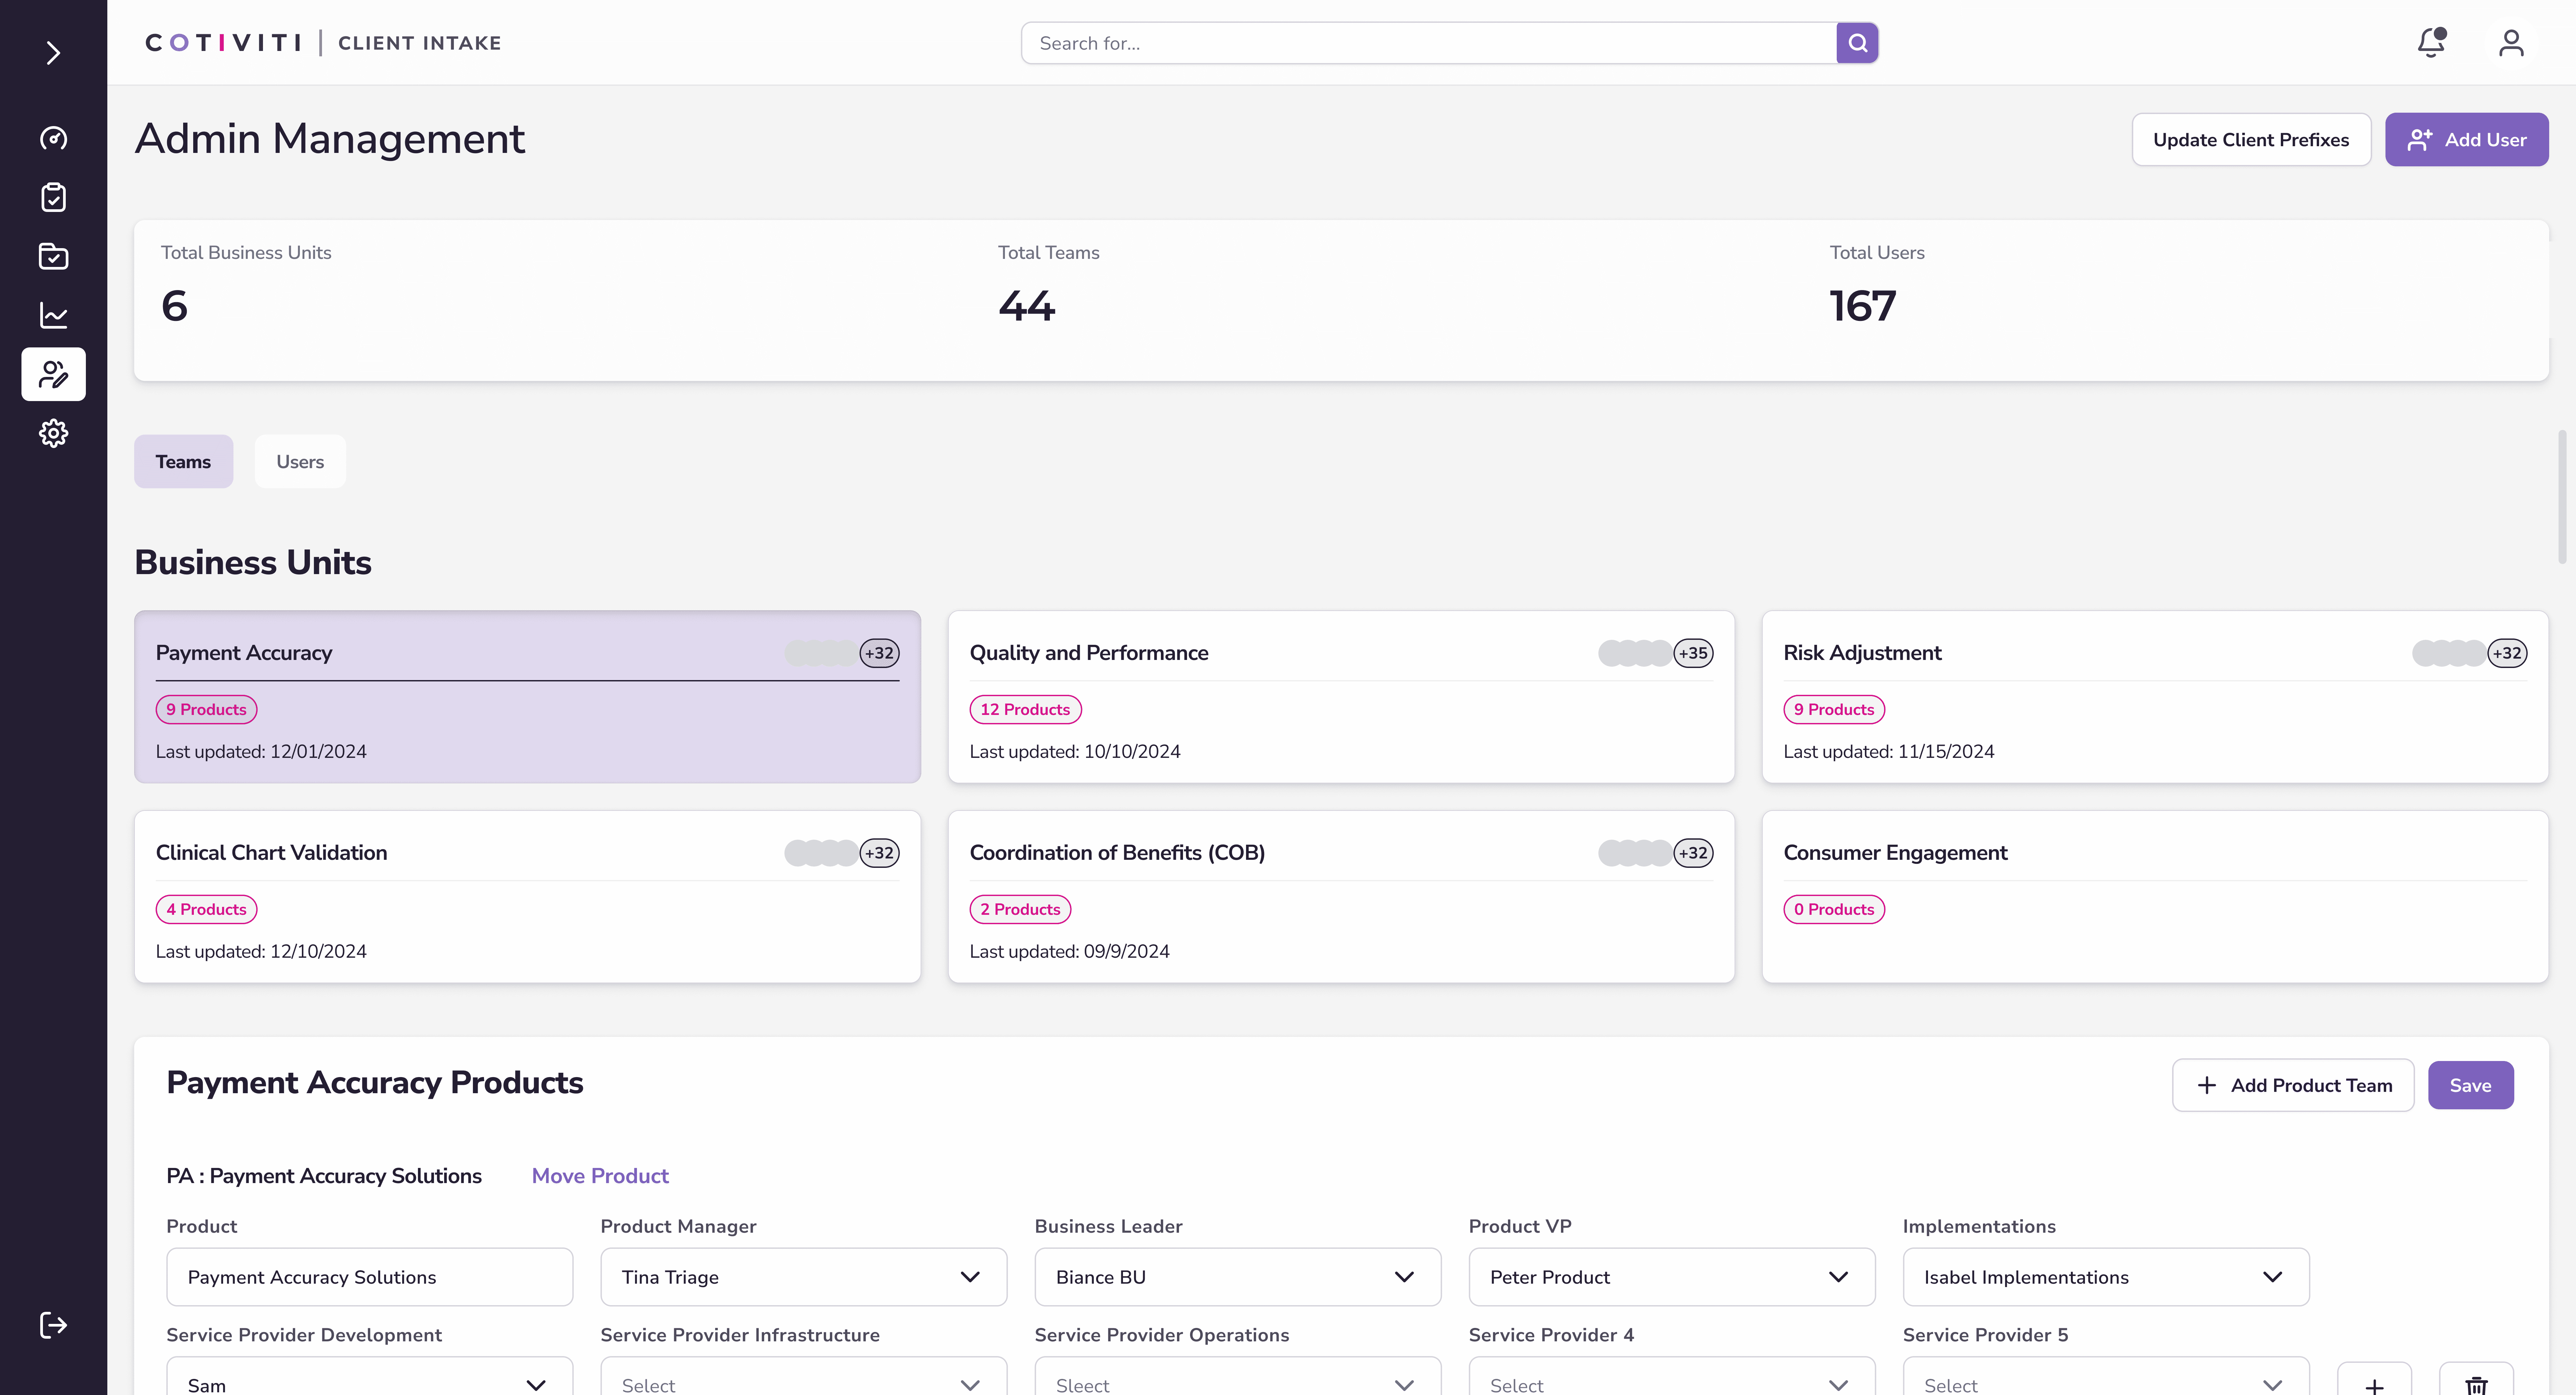The height and width of the screenshot is (1395, 2576).
Task: Click the Add User button
Action: click(2466, 140)
